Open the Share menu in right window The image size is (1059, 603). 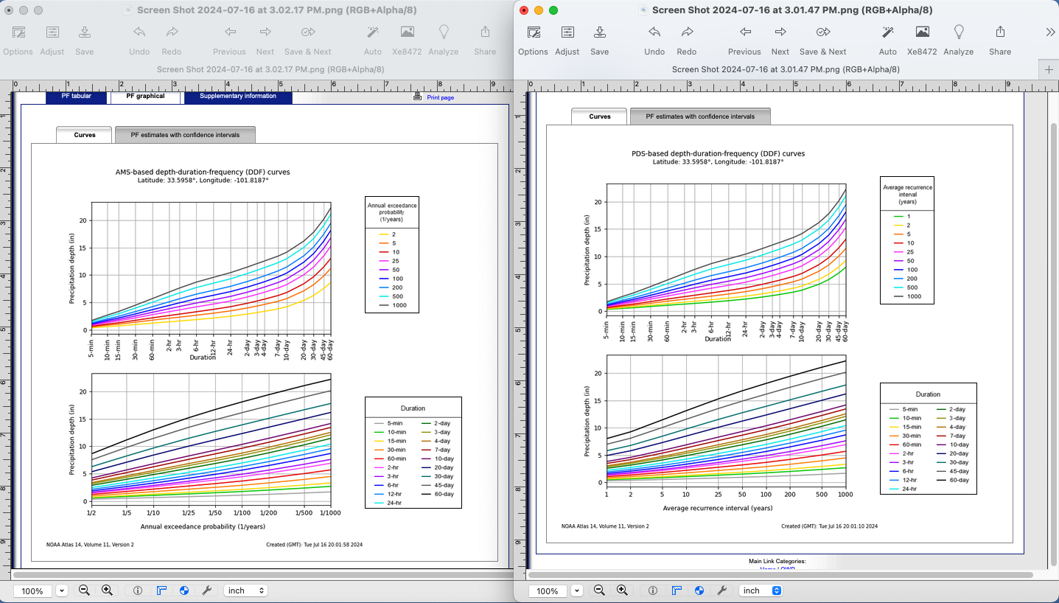coord(1000,40)
